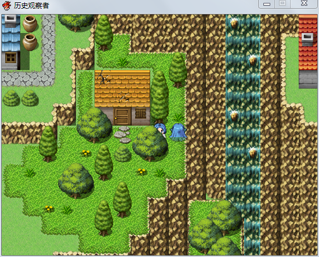Click the window of the blue-roof house
Screen dimensions: 319x257
(x=11, y=58)
